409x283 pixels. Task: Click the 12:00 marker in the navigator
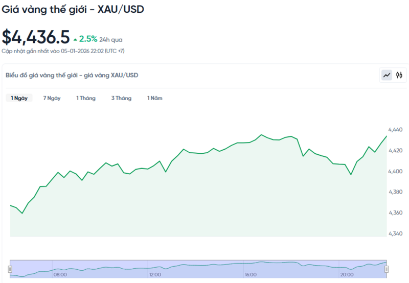(x=155, y=275)
